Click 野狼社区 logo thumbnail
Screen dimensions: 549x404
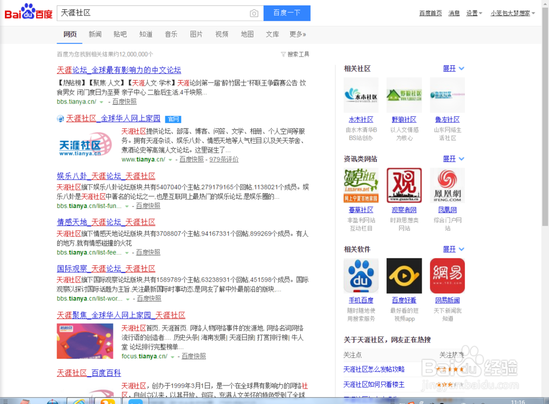click(404, 95)
